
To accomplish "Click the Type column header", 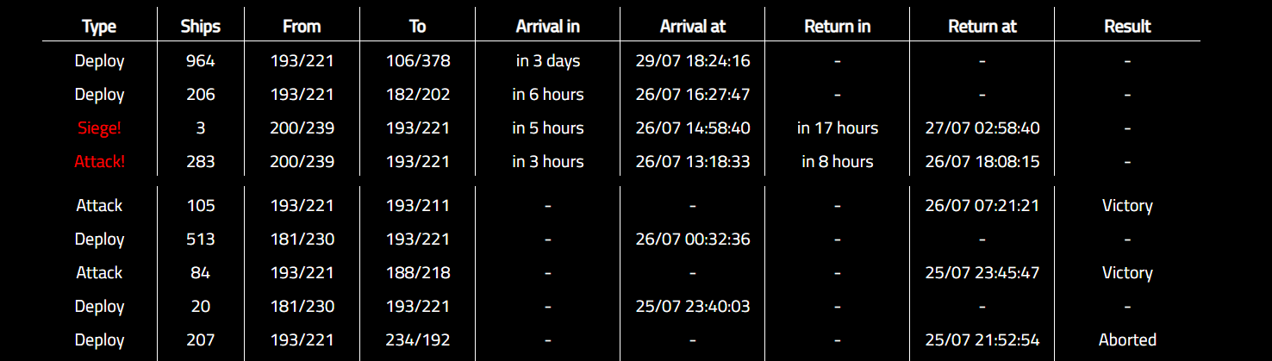I will coord(99,27).
